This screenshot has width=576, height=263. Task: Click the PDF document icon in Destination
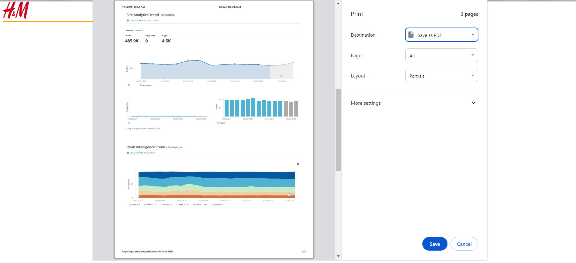coord(411,35)
